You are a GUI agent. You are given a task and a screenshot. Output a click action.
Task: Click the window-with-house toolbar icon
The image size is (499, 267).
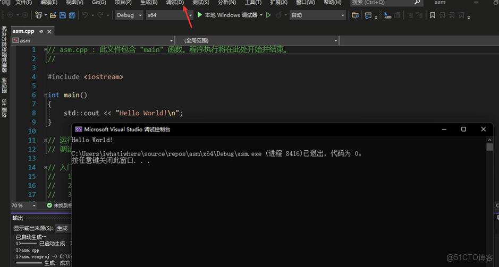point(368,15)
